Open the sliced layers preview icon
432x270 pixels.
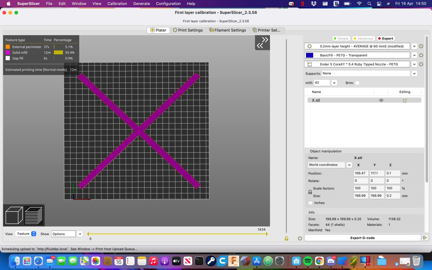pos(34,215)
